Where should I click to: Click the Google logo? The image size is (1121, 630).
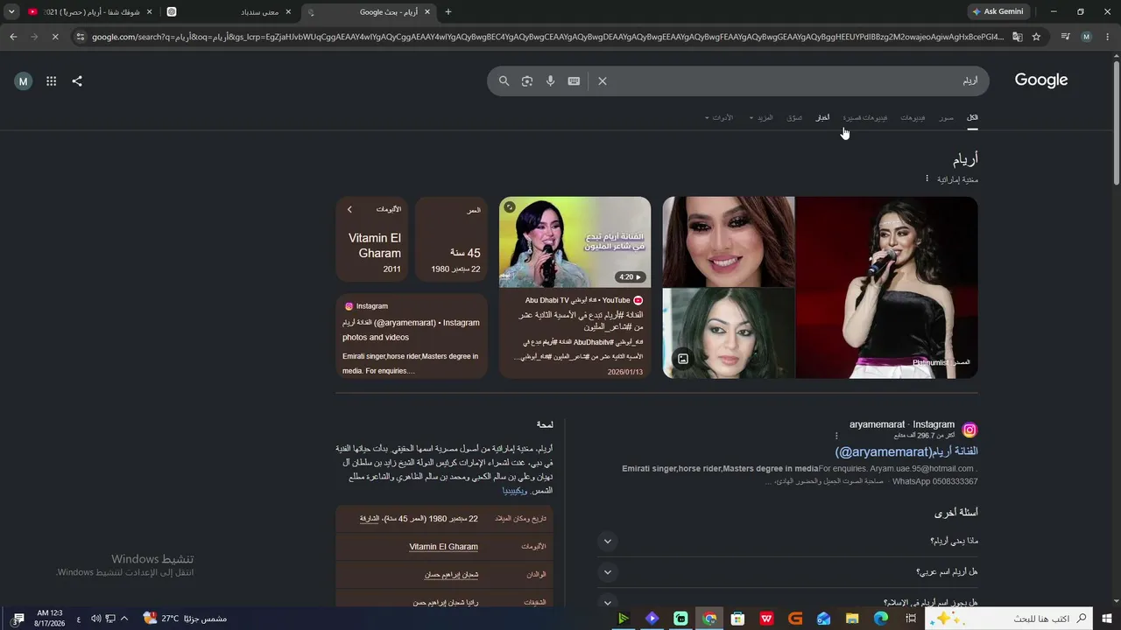tap(1041, 80)
